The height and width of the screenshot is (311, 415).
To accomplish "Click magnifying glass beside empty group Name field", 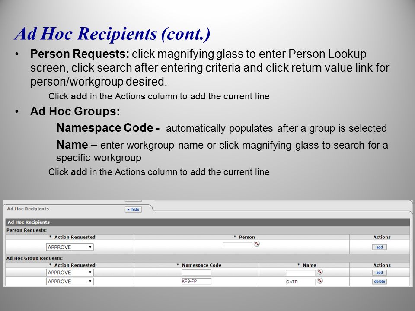I will pos(320,272).
